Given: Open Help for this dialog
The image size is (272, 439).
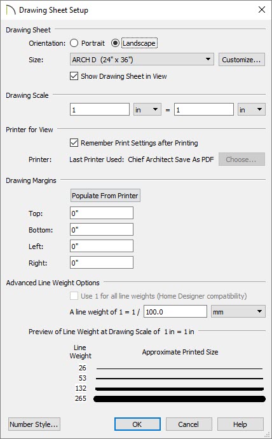Looking at the screenshot, I should [x=240, y=424].
